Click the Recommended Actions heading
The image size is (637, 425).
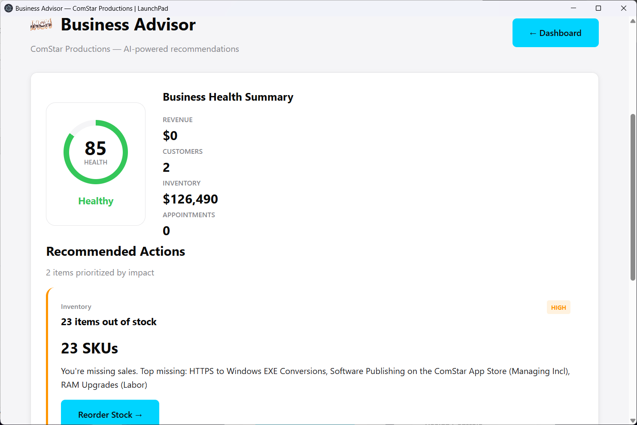[115, 251]
